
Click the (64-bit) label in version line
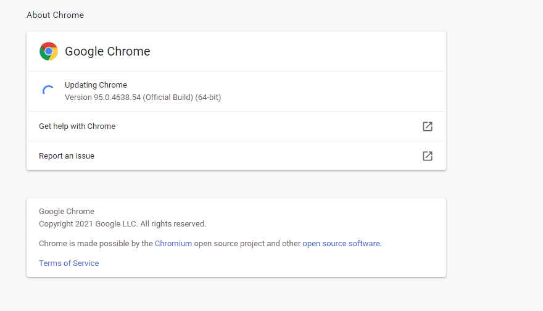[x=208, y=97]
